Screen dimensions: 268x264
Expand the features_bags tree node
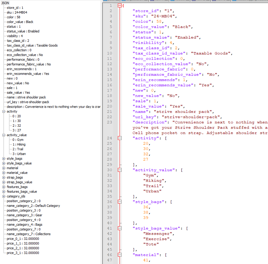coord(4,187)
